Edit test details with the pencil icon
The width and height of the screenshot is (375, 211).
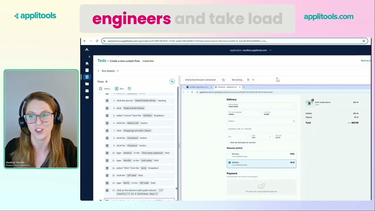pyautogui.click(x=118, y=71)
